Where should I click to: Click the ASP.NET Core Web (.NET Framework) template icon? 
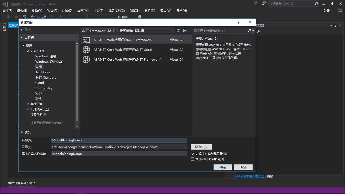pos(86,59)
